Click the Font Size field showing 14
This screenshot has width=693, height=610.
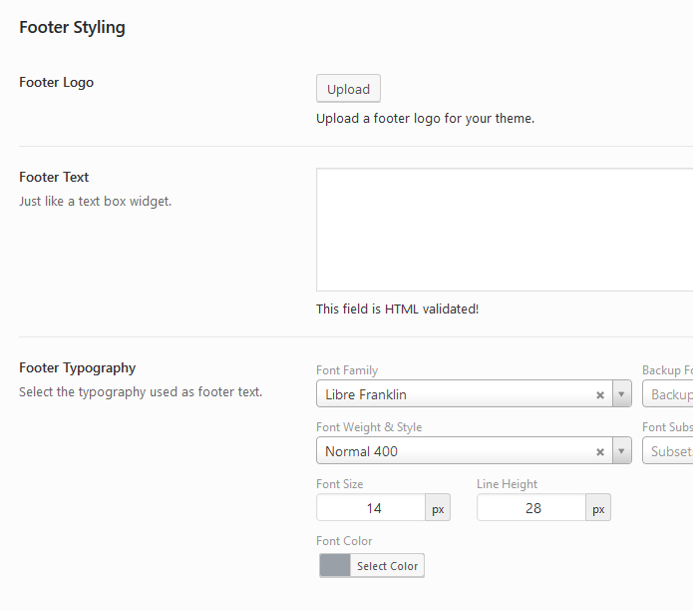[x=371, y=508]
